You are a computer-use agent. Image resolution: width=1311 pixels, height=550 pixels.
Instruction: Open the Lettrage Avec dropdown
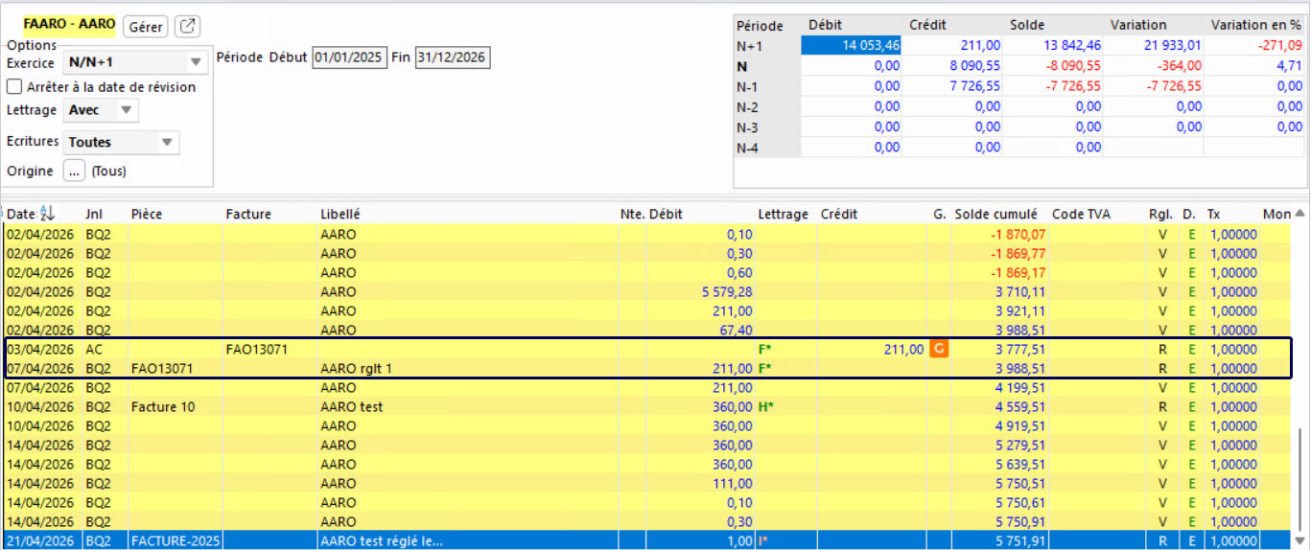101,110
